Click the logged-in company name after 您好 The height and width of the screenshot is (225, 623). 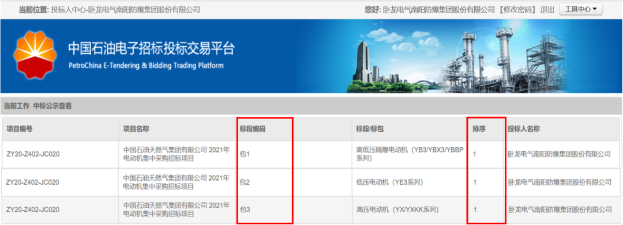tap(439, 10)
